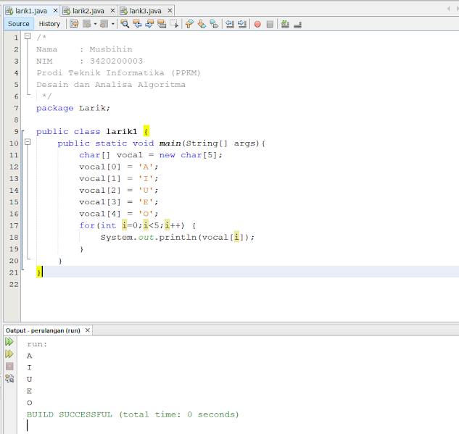Close the Output perulangan (run) tab
The height and width of the screenshot is (434, 459).
[88, 330]
